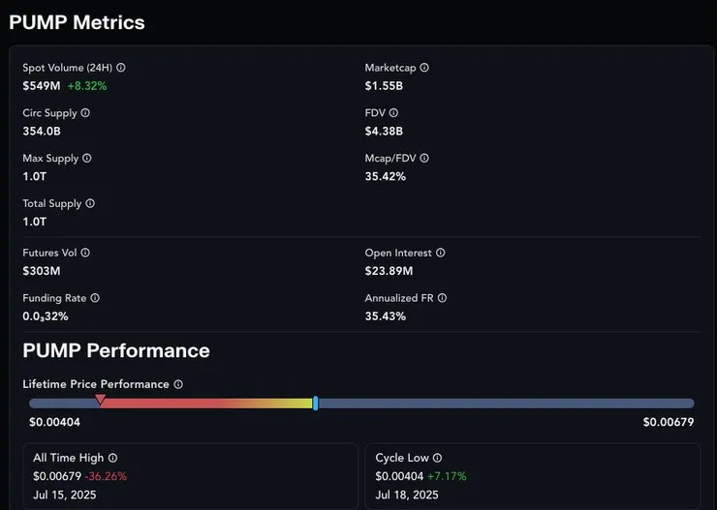
Task: Click the red triangle marker on price bar
Action: click(100, 400)
